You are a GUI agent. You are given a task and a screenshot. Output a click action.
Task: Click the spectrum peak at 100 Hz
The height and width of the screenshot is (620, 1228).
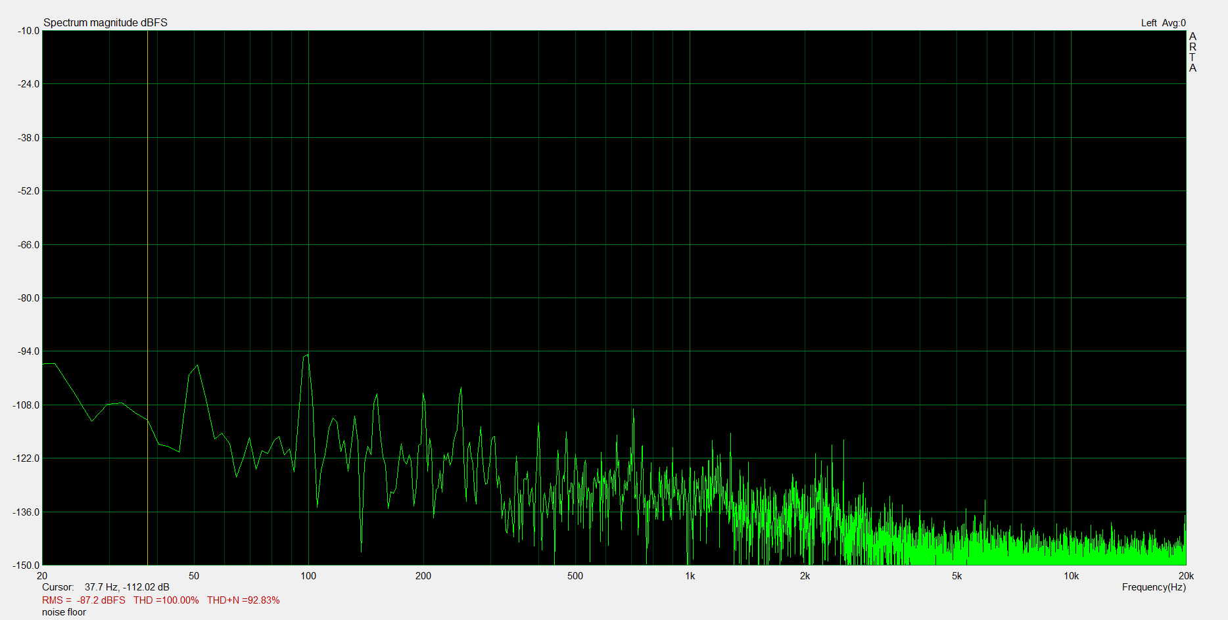click(307, 355)
